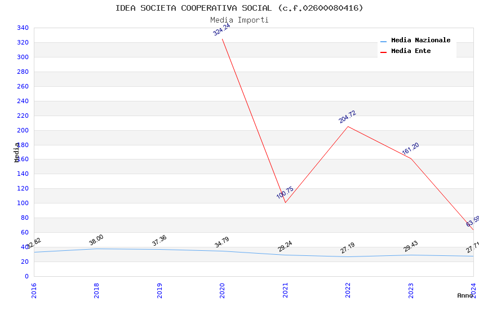Click the y-axis title Media

click(x=16, y=152)
